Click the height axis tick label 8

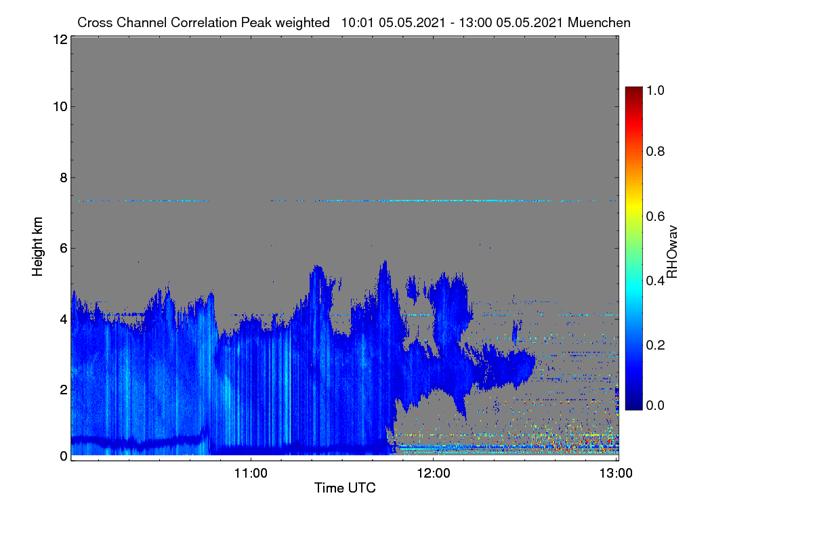pyautogui.click(x=63, y=178)
